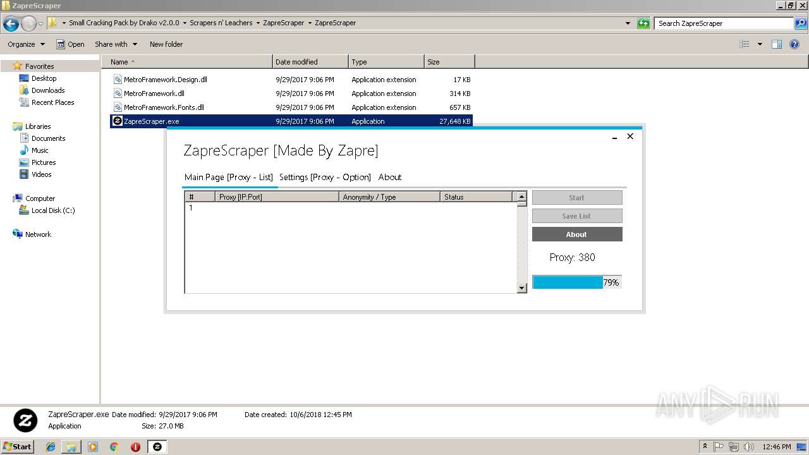Sort by Type column header
Image resolution: width=809 pixels, height=455 pixels.
(x=386, y=62)
